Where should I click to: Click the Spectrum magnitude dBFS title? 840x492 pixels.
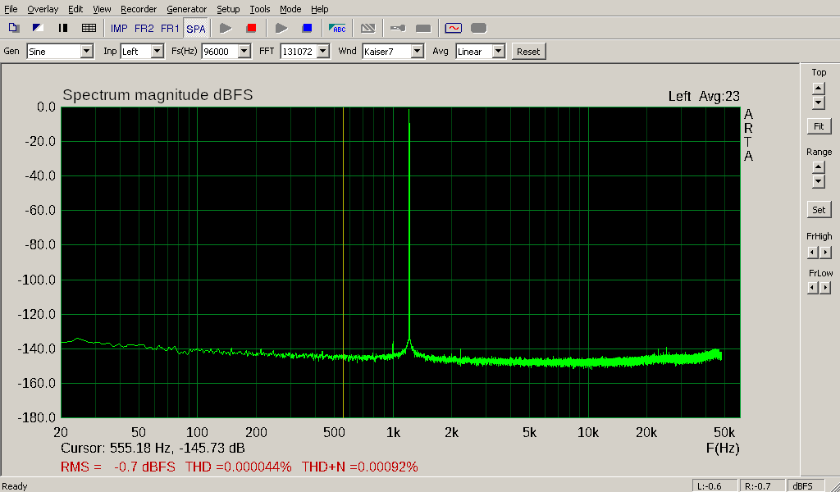(157, 95)
